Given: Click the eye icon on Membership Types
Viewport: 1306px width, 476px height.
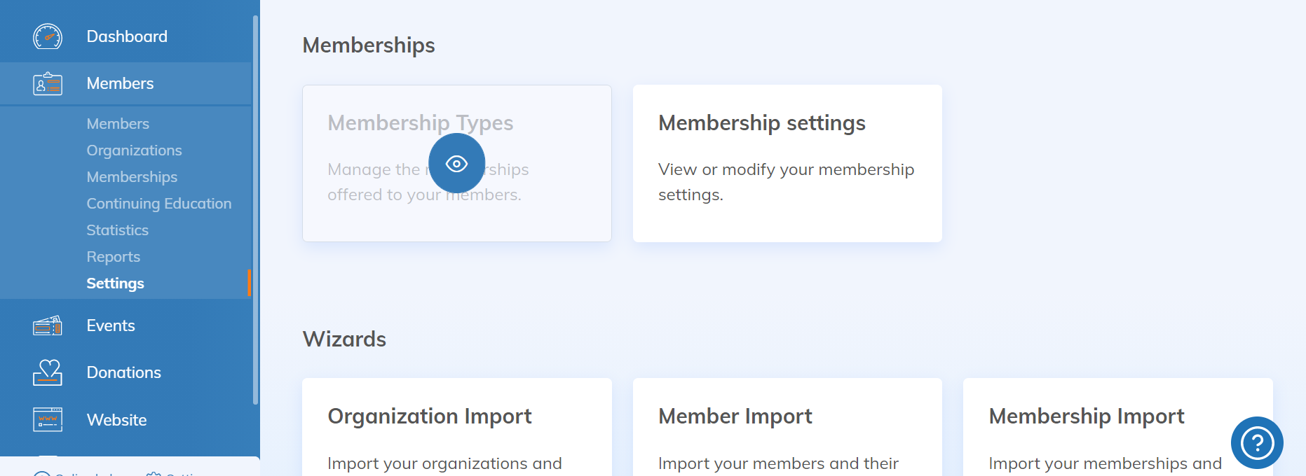Looking at the screenshot, I should tap(456, 164).
